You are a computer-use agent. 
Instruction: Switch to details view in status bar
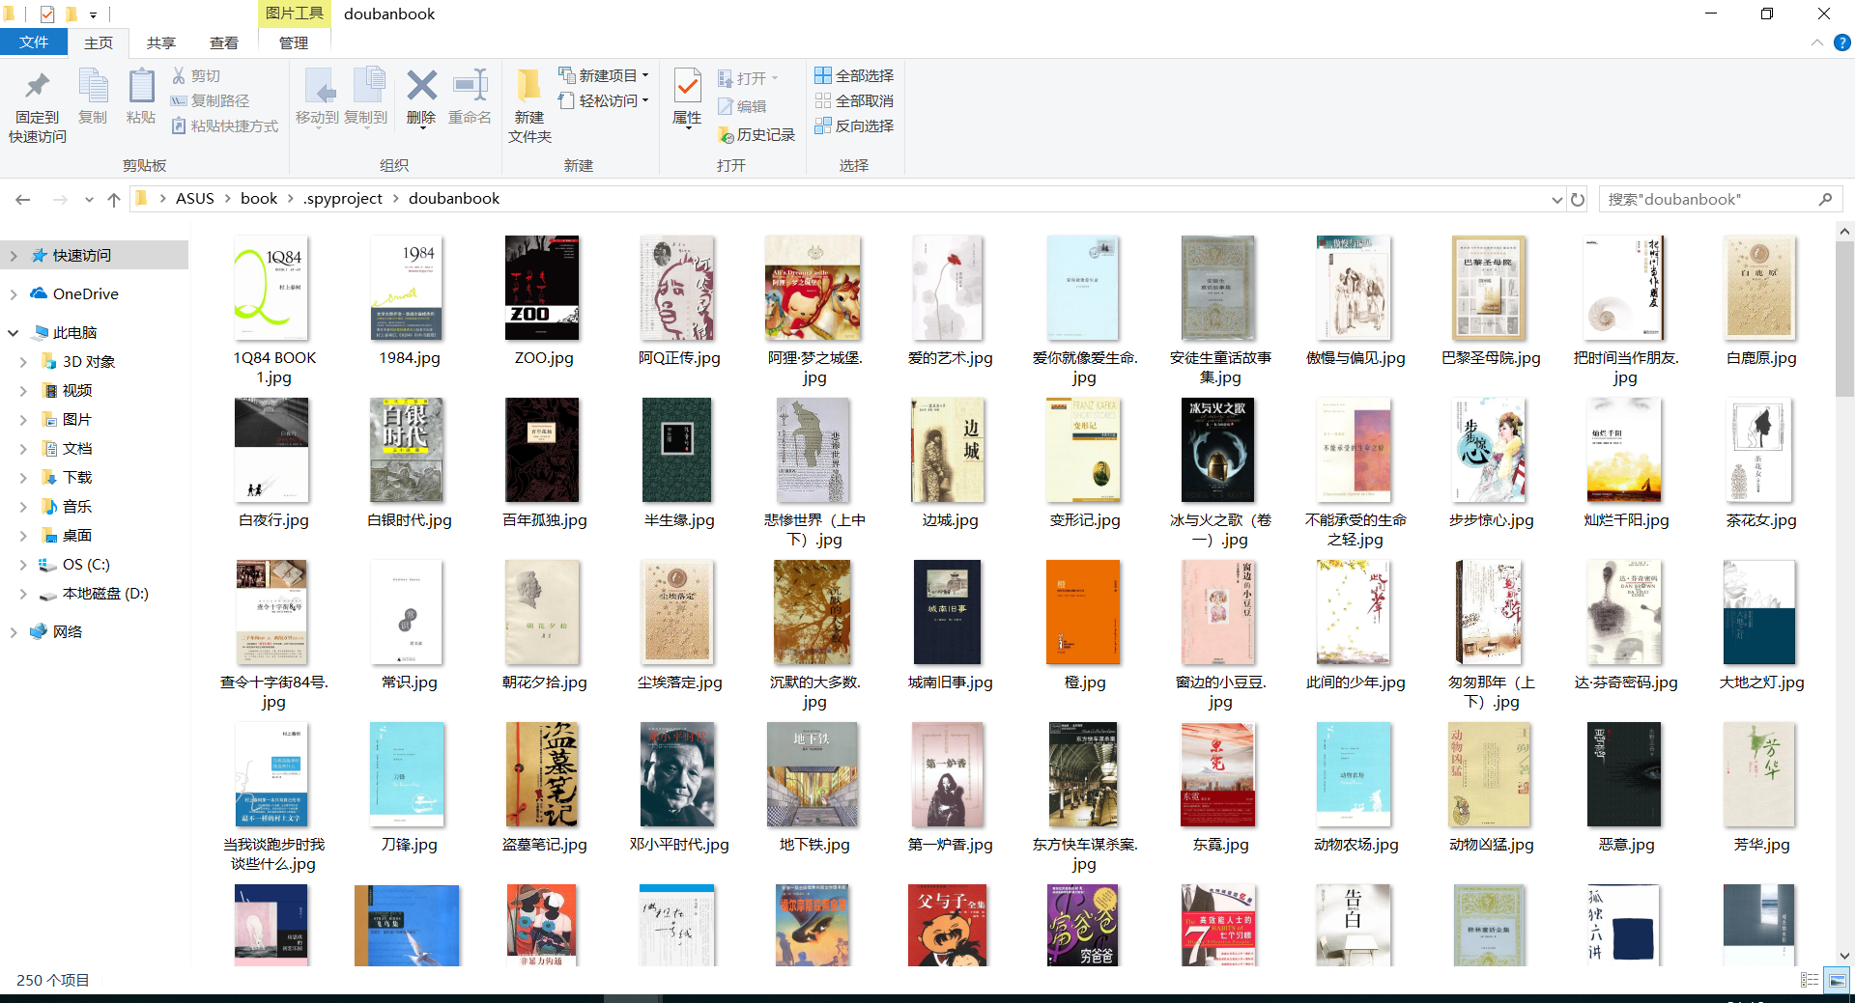[1810, 980]
